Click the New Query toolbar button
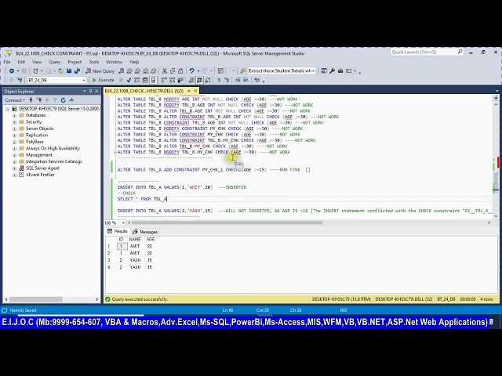 (x=100, y=71)
